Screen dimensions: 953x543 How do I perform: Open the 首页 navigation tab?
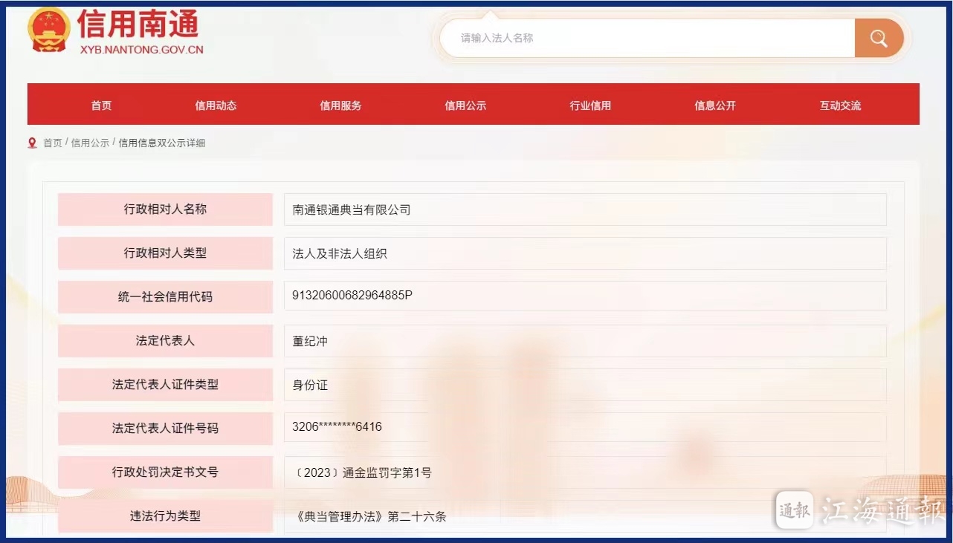[101, 105]
